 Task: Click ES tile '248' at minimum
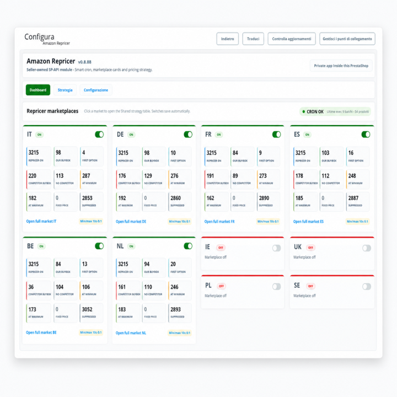point(358,179)
